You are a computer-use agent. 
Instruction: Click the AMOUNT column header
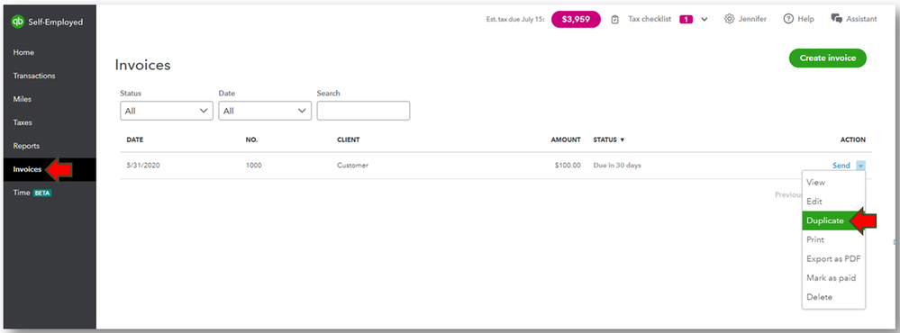566,139
